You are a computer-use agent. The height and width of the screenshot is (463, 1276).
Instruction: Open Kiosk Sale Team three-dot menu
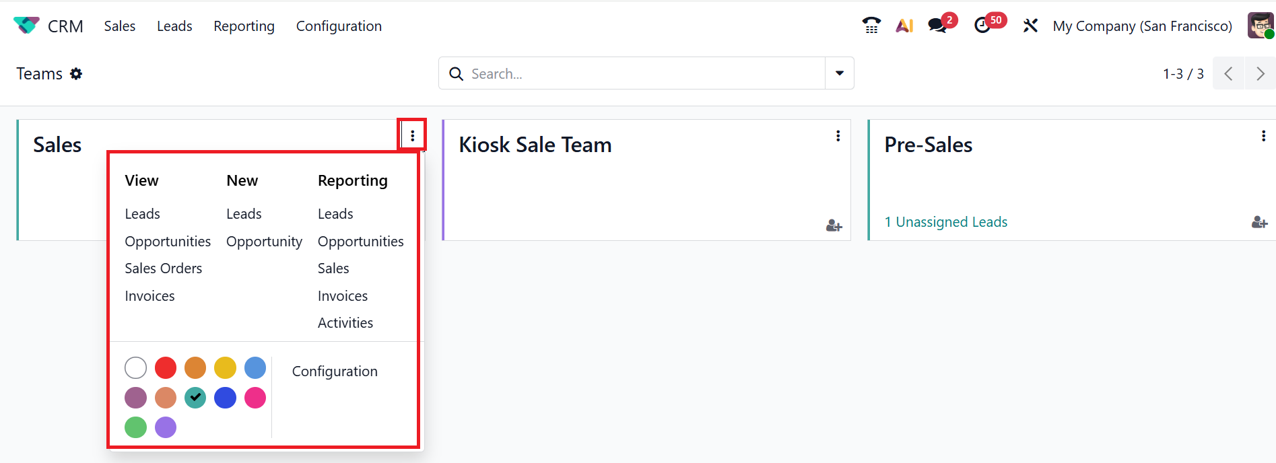pos(838,136)
